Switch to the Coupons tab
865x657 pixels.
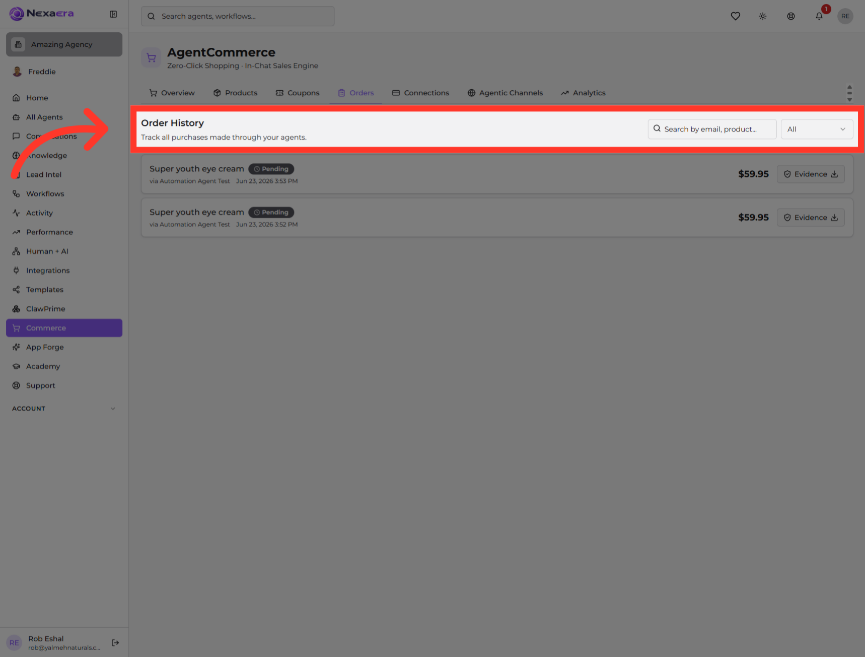coord(298,93)
